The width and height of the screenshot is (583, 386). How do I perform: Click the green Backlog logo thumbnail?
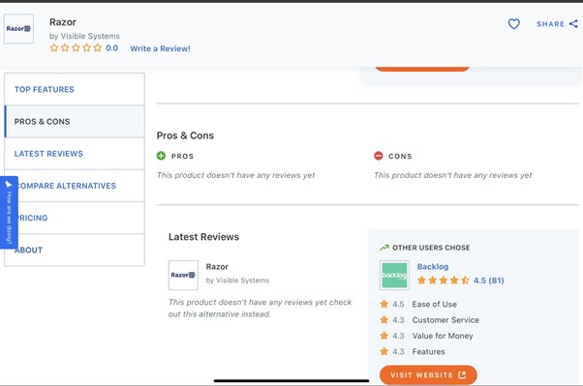coord(394,275)
